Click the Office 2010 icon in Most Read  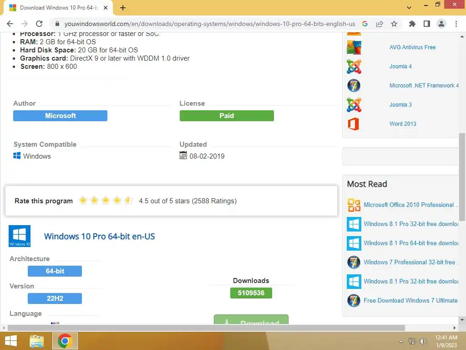[x=354, y=205]
